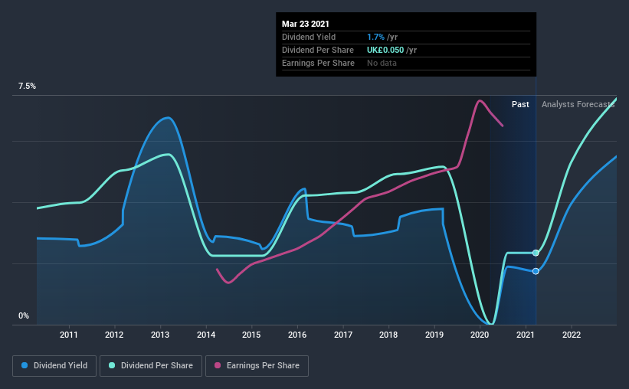The image size is (629, 389).
Task: Click the 'Past' label on the chart
Action: tap(520, 104)
